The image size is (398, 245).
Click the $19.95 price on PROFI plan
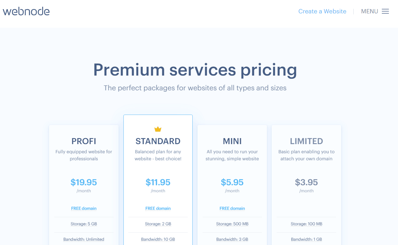point(84,182)
